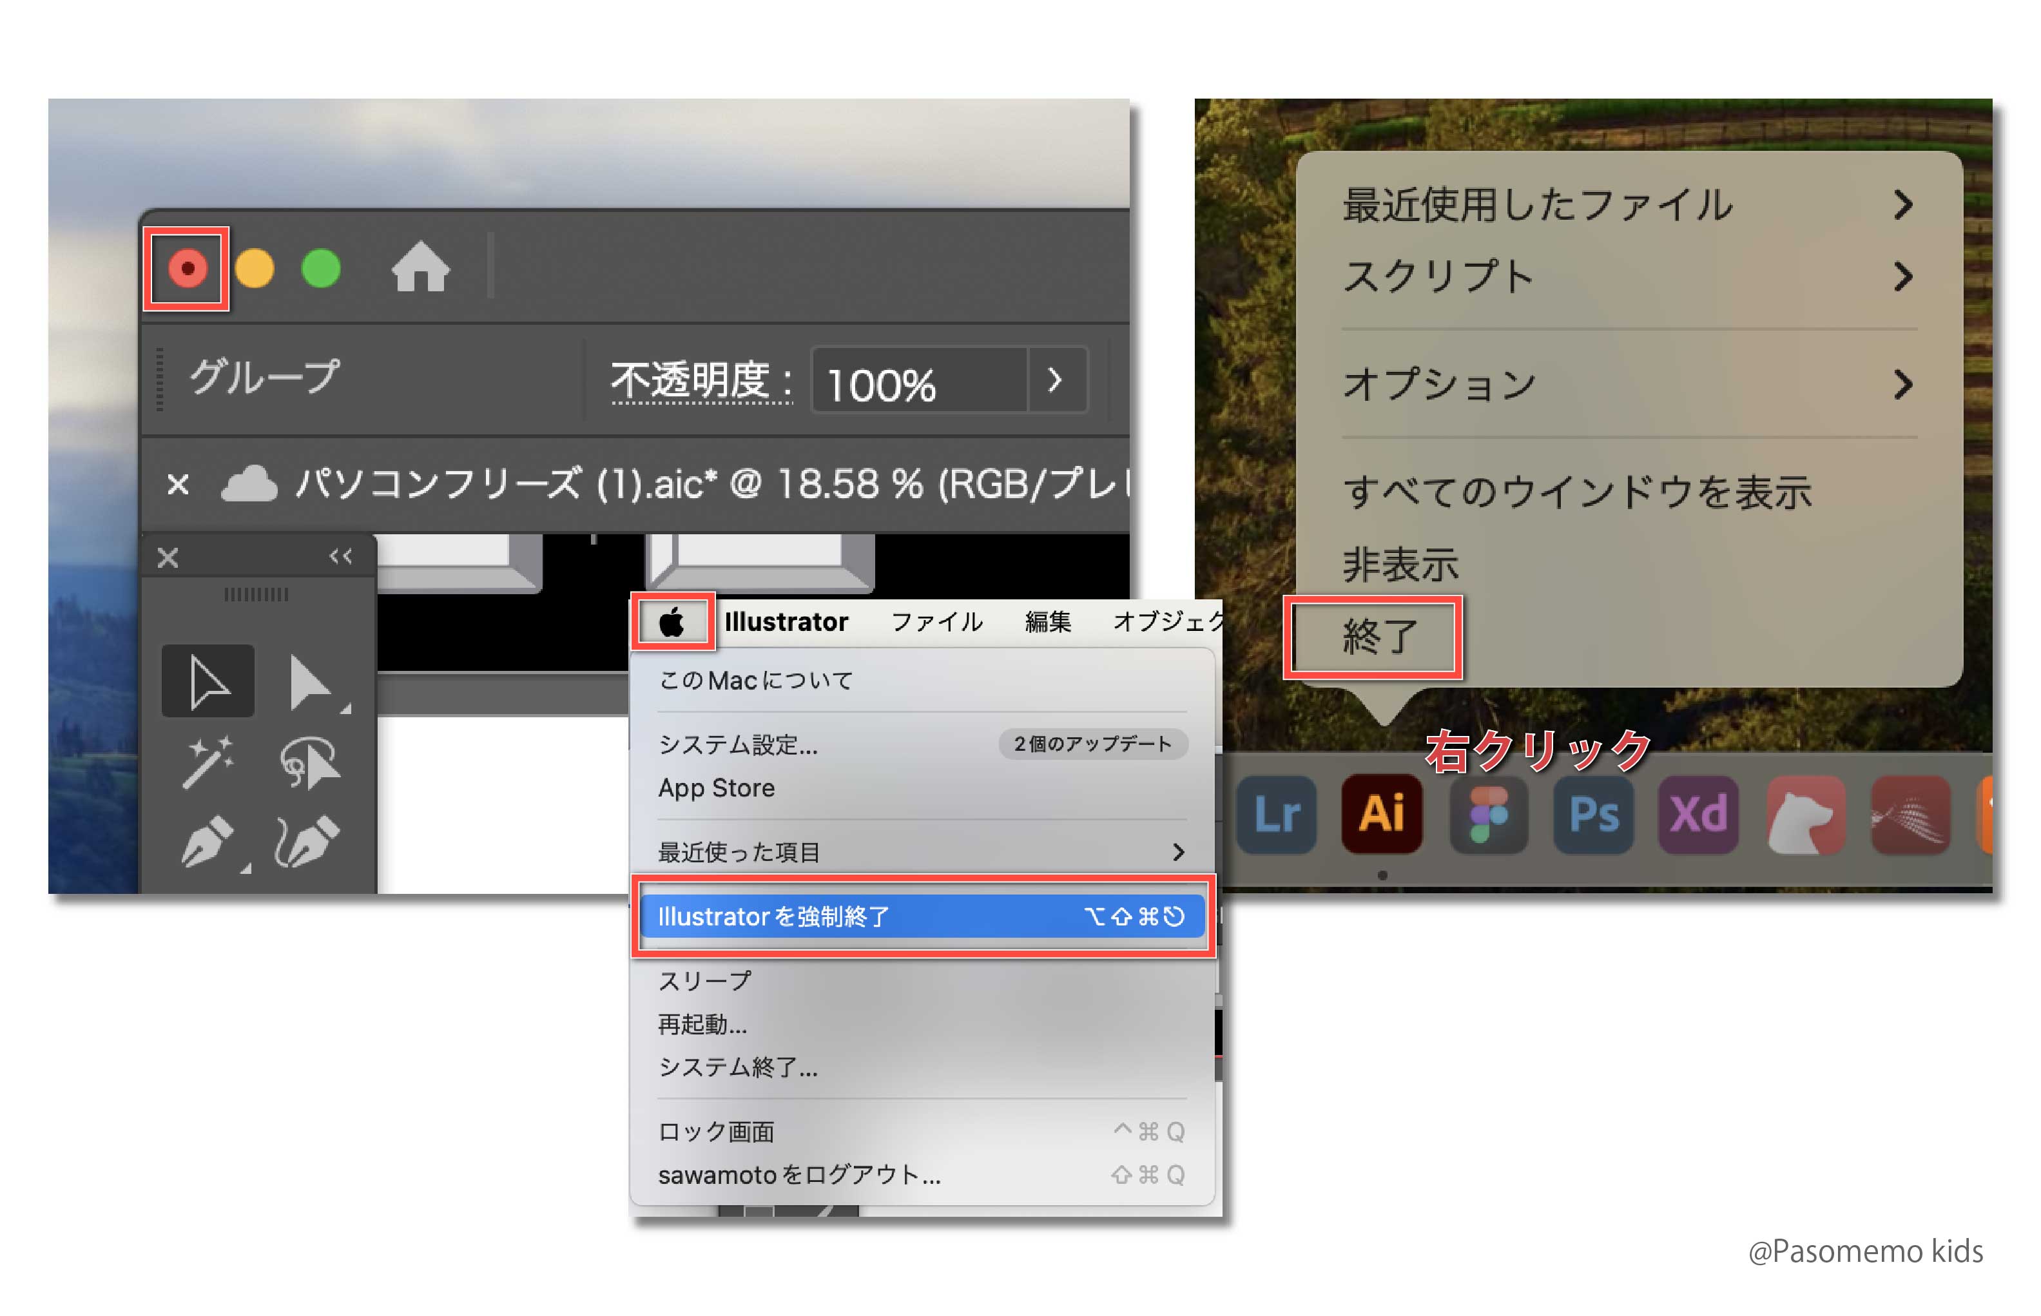Viewport: 2041px width, 1316px height.
Task: Expand the opacity dropdown arrow next to 100%
Action: click(x=1057, y=380)
